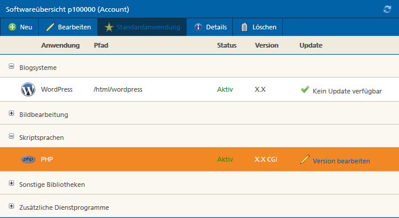The width and height of the screenshot is (399, 218).
Task: Click the pencil icon beside Bearbeiten
Action: point(50,27)
